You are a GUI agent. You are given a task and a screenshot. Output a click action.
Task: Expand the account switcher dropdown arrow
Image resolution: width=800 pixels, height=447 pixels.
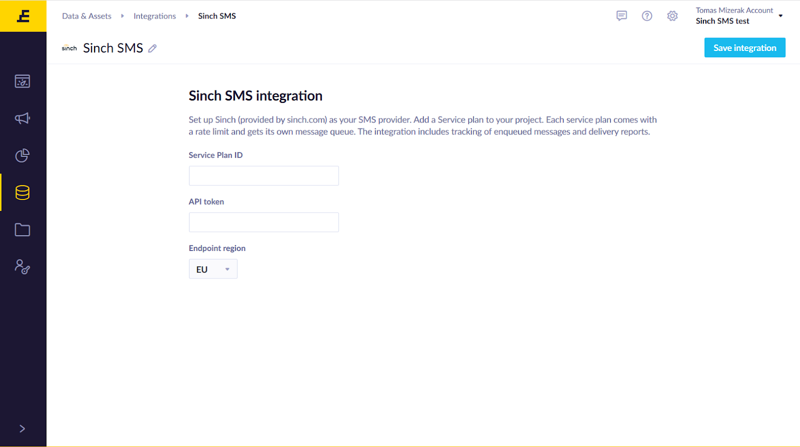[x=780, y=16]
